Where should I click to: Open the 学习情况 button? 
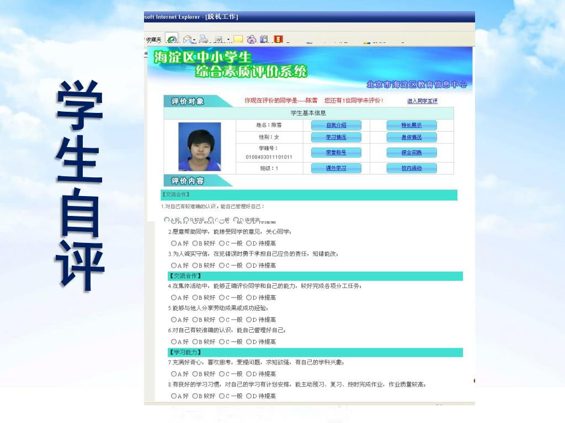336,137
